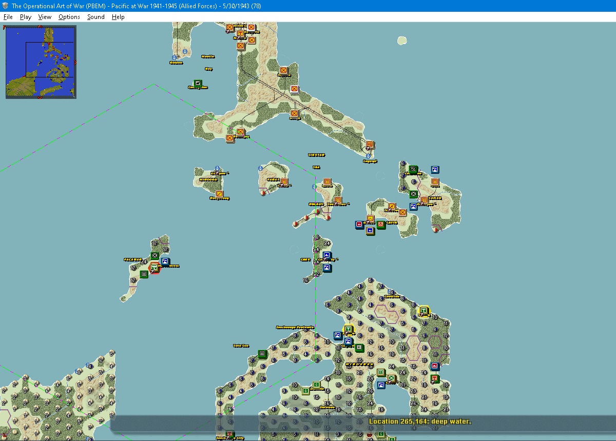Open the Sound menu

tap(96, 17)
